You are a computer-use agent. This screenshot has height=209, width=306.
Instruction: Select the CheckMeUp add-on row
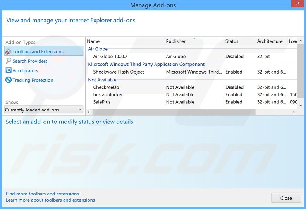[x=192, y=87]
